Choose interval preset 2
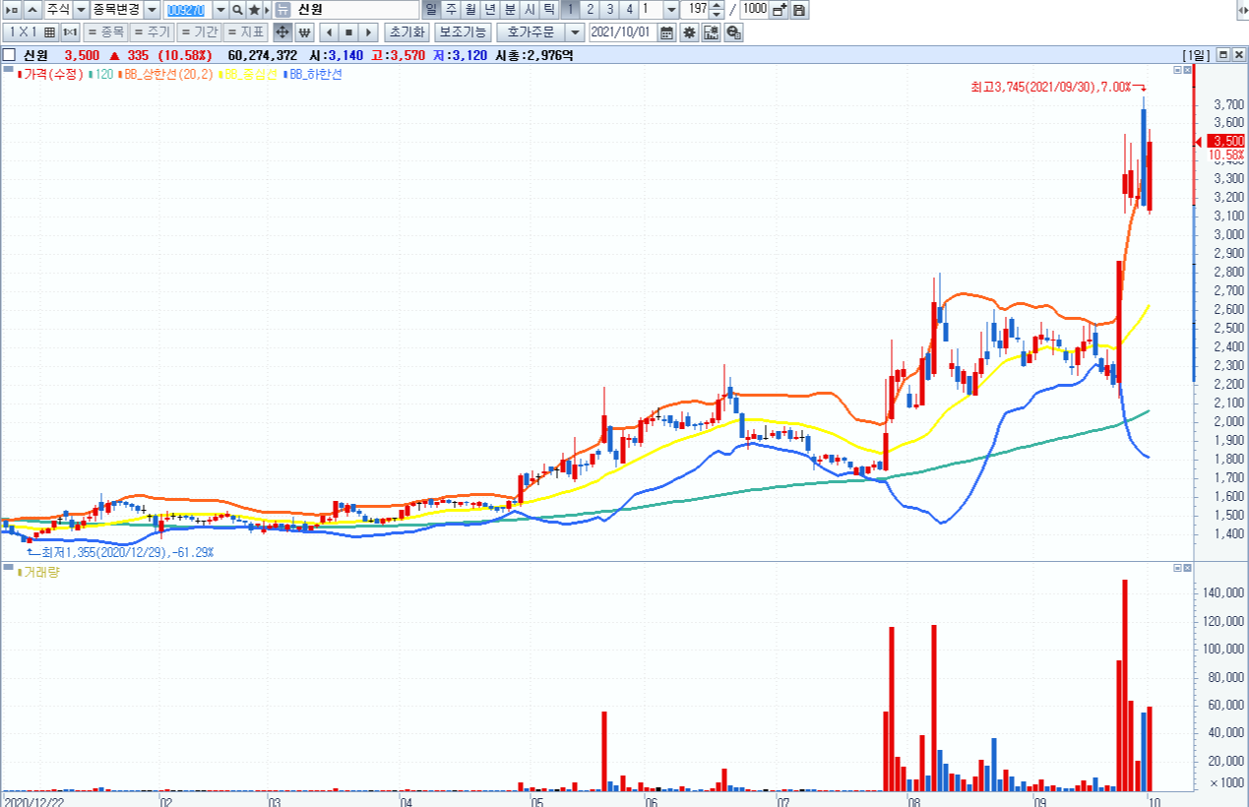Image resolution: width=1249 pixels, height=807 pixels. (590, 9)
